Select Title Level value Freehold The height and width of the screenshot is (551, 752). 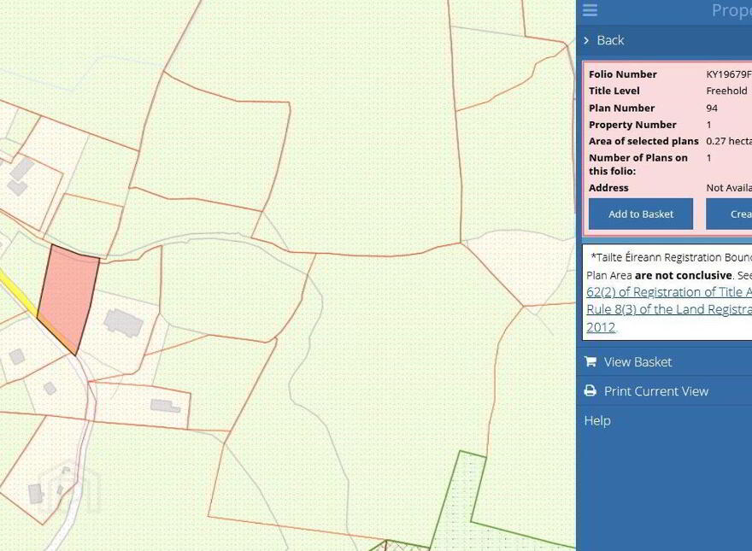726,91
